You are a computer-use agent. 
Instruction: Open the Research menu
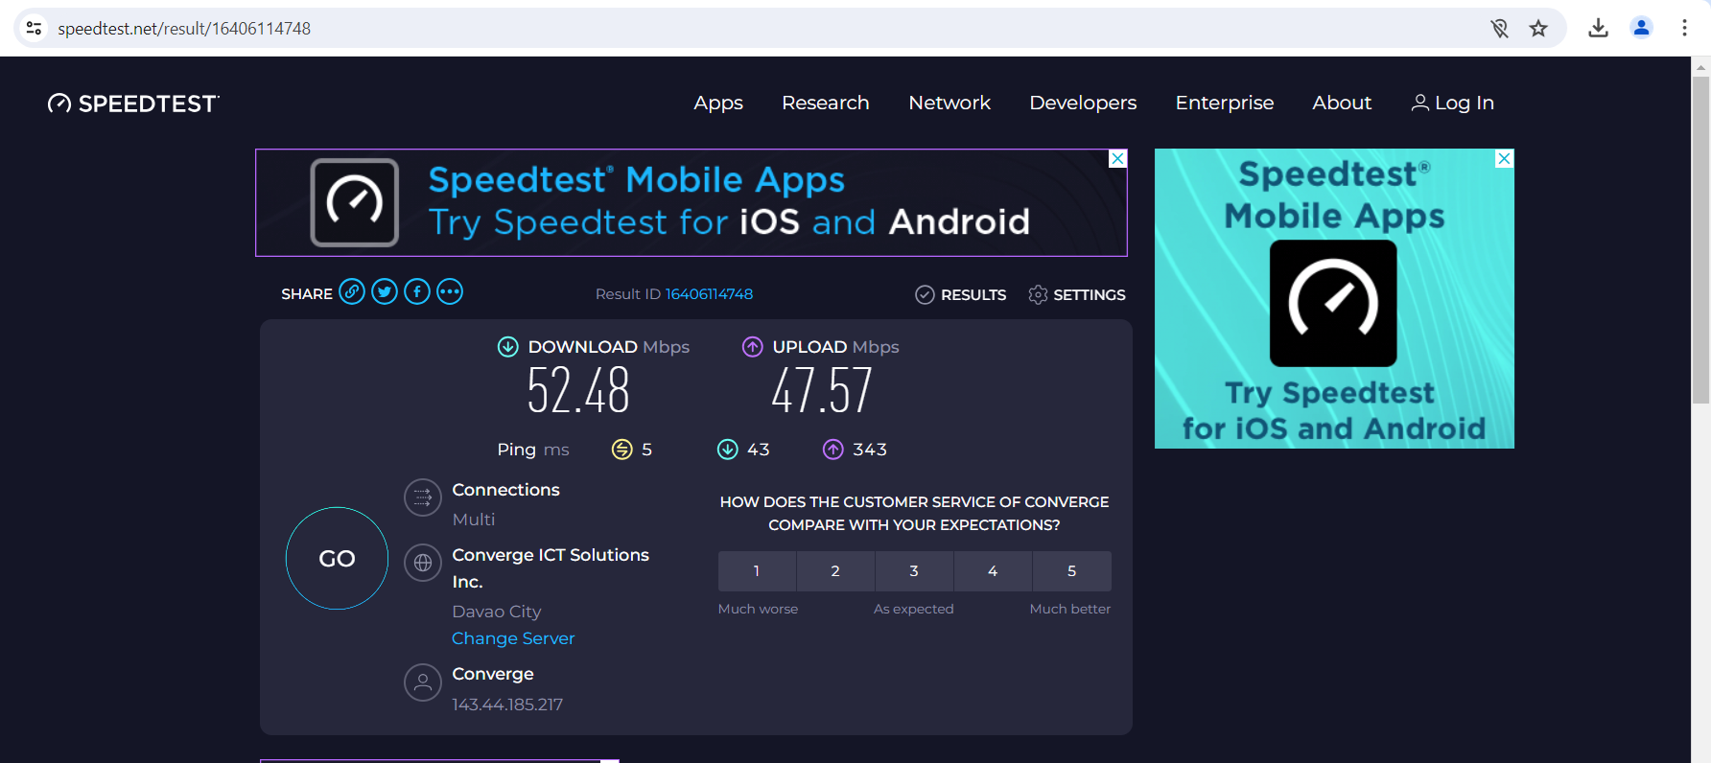pos(826,103)
